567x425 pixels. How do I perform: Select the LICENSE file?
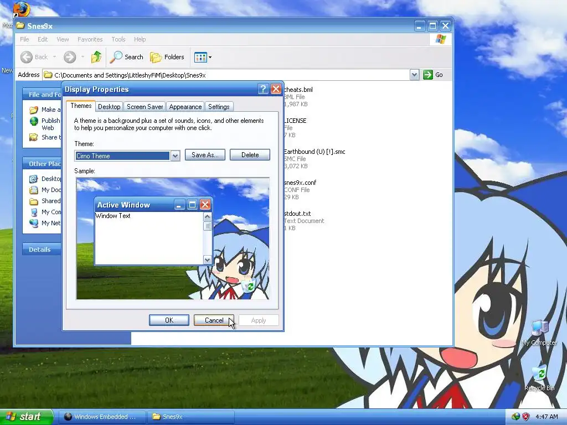click(x=295, y=121)
